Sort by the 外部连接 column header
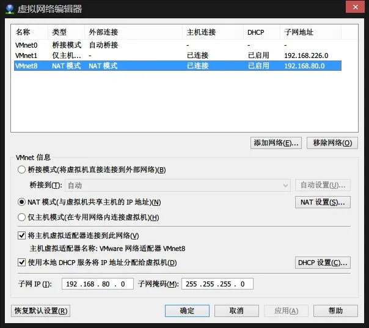The width and height of the screenshot is (369, 328). [x=133, y=32]
